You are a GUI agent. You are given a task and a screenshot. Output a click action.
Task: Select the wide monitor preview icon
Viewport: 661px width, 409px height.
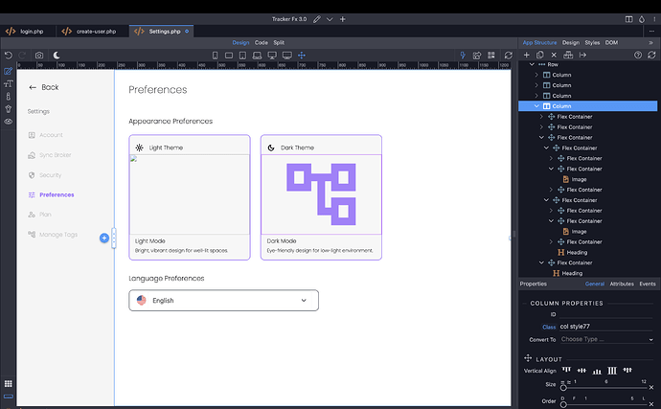[x=287, y=56]
